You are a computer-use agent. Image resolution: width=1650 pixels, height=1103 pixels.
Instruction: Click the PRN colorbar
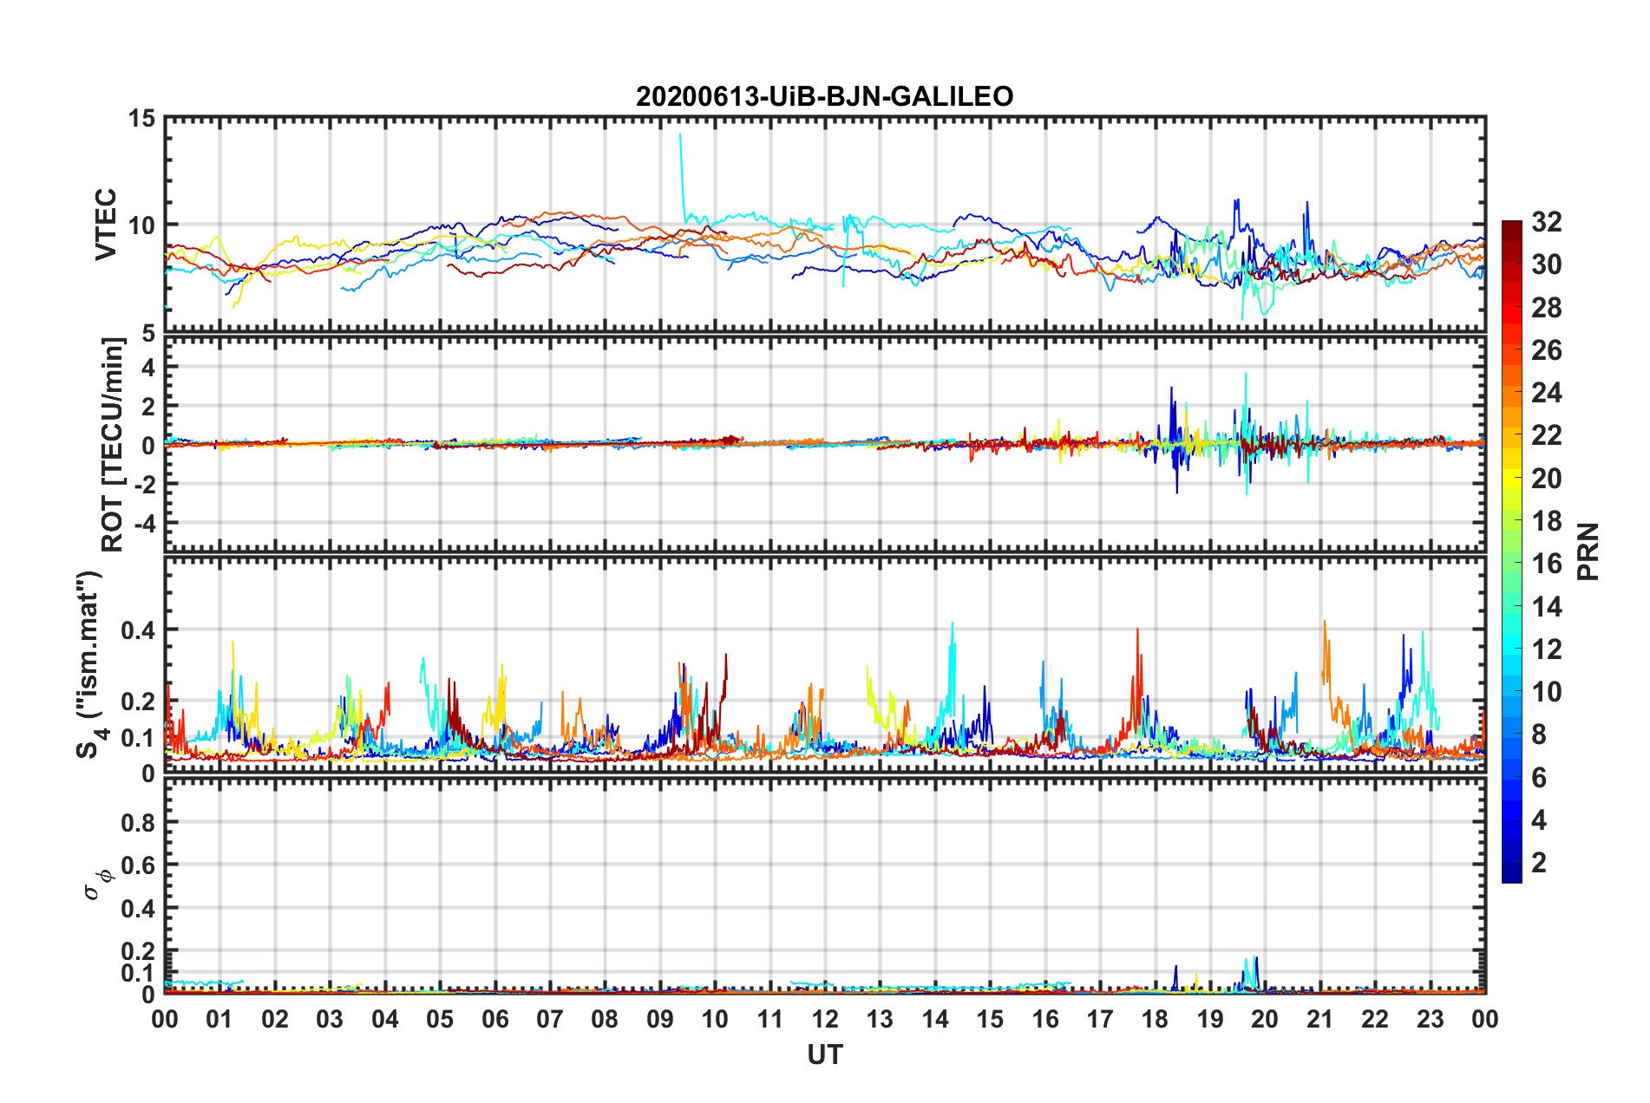(x=1511, y=551)
